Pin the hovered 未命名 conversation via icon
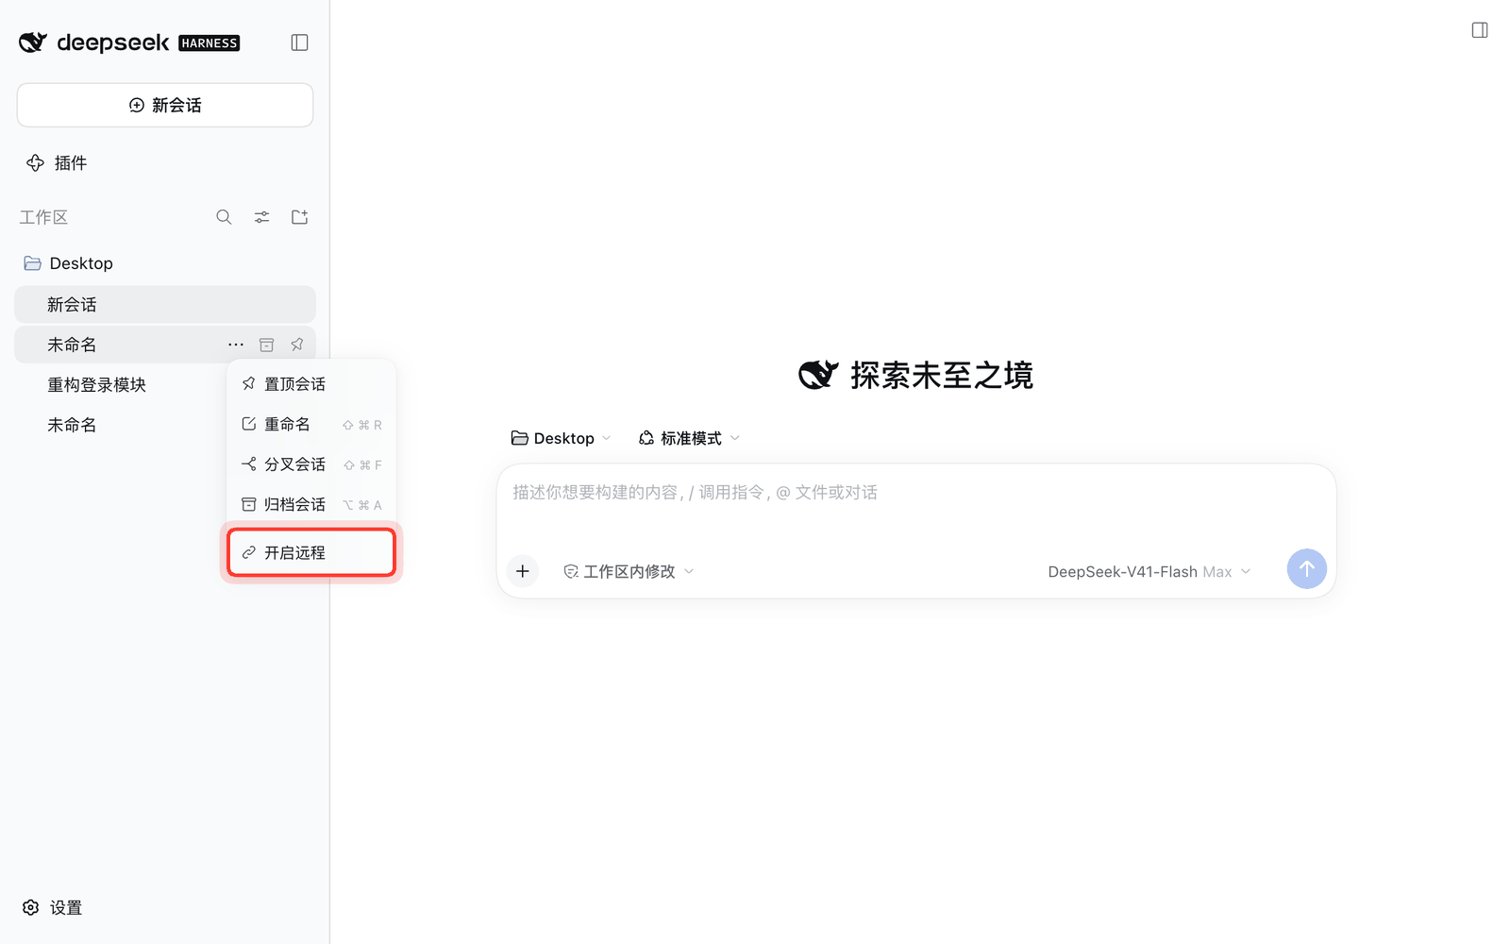The width and height of the screenshot is (1510, 944). pos(297,345)
